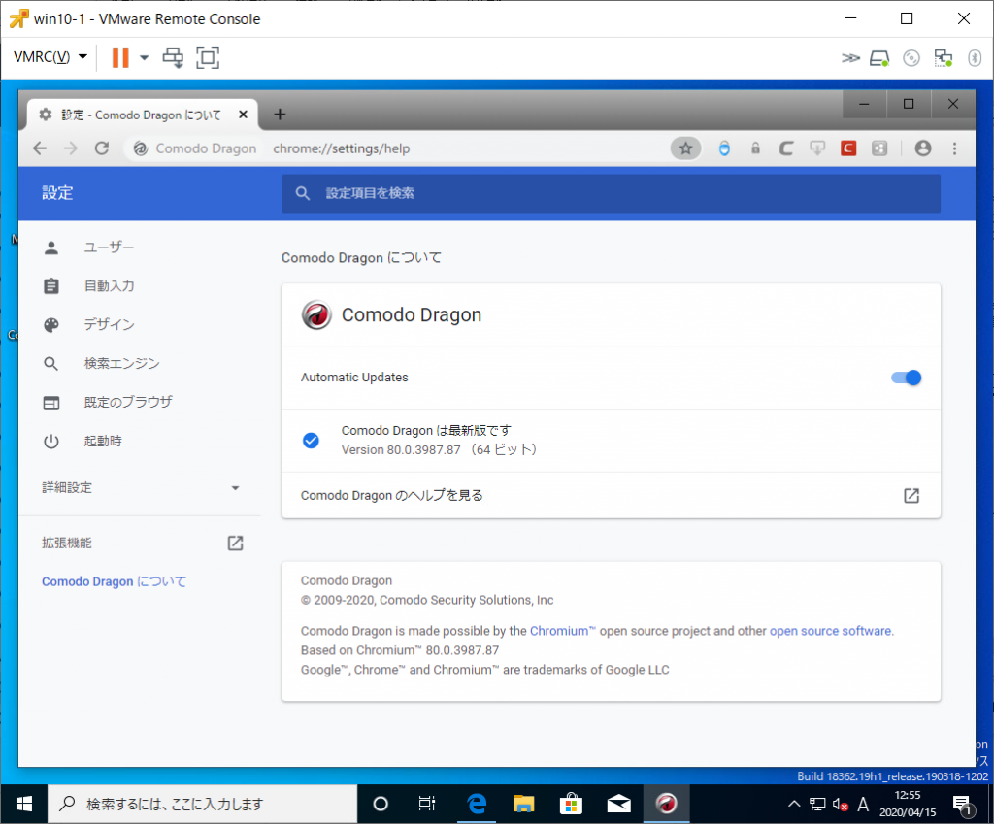Click the blue update checkmark icon
Screen dimensions: 994x824
point(311,441)
